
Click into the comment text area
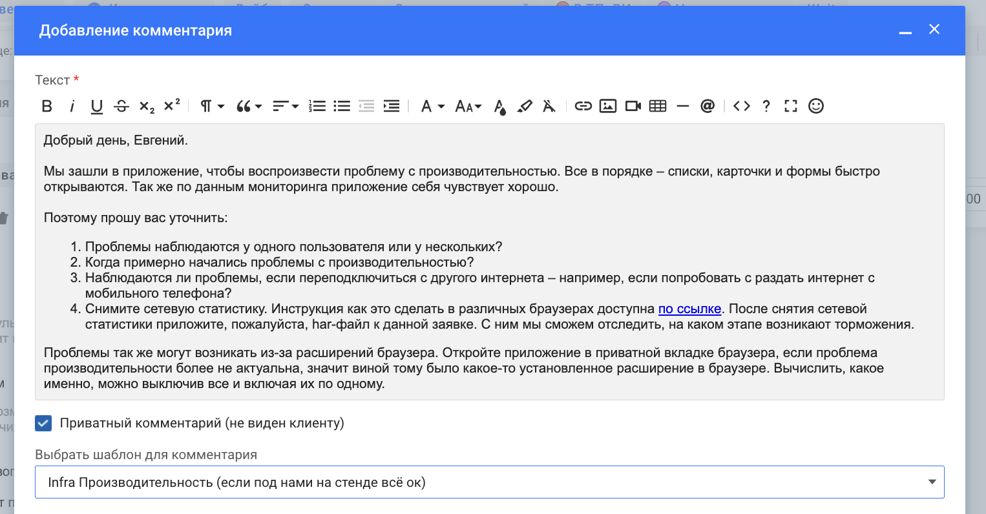tap(490, 262)
